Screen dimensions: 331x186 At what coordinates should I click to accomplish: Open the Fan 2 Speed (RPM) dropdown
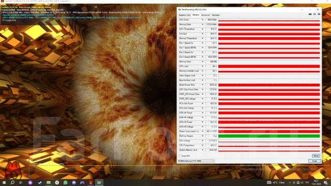coord(202,57)
